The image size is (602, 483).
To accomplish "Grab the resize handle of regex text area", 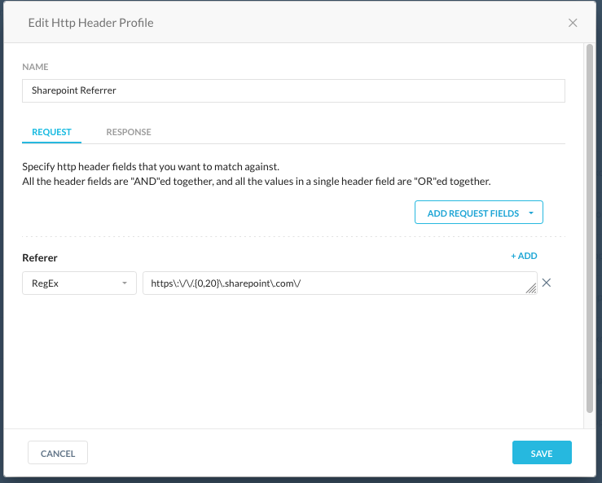I will [x=531, y=288].
